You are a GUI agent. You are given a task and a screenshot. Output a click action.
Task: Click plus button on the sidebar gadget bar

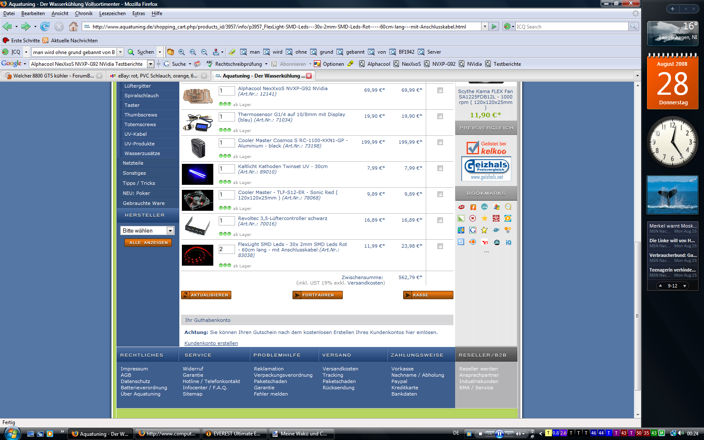tap(673, 9)
